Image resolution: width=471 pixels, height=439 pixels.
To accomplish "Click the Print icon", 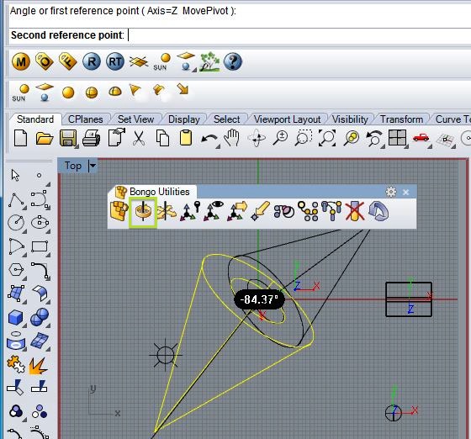I will [92, 138].
